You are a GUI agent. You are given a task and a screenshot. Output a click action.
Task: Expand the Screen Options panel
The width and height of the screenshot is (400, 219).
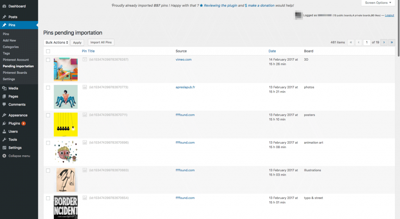[x=379, y=3]
